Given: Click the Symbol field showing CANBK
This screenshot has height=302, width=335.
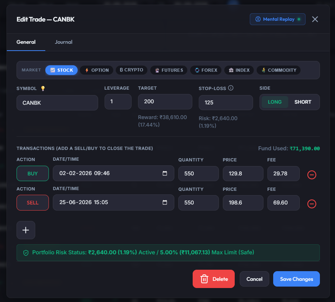Looking at the screenshot, I should click(x=57, y=103).
